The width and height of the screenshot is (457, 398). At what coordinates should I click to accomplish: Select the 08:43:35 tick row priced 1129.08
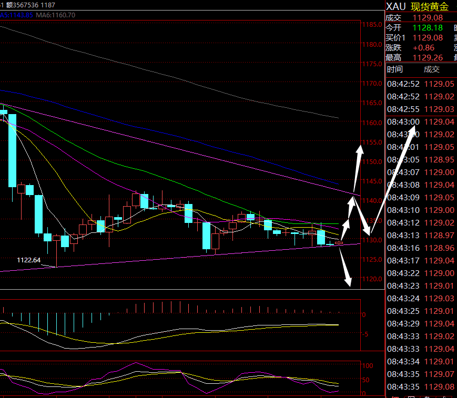[421, 386]
